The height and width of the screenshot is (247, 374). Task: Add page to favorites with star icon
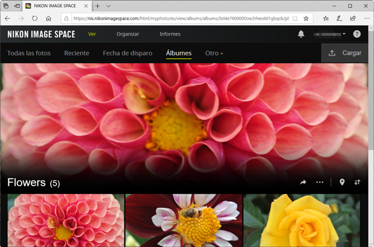pos(306,19)
